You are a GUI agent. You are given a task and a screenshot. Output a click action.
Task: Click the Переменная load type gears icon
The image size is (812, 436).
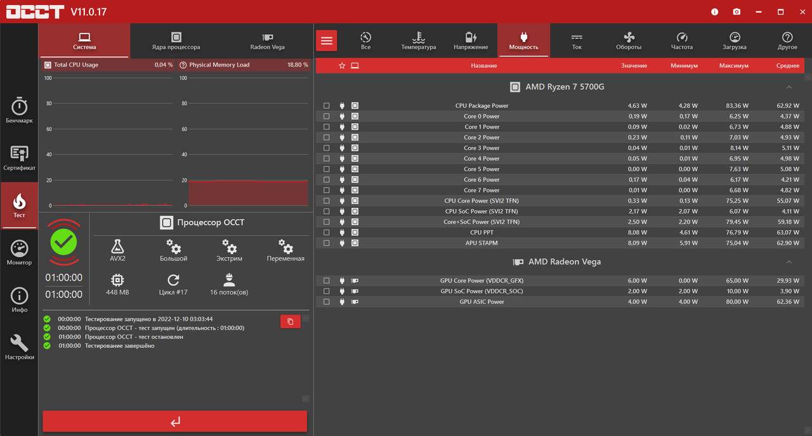pyautogui.click(x=285, y=247)
